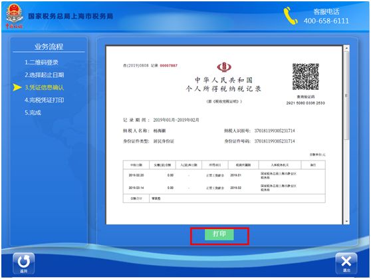The image size is (371, 279).
Task: Click the table row dated 2019.02.20
Action: click(x=224, y=175)
